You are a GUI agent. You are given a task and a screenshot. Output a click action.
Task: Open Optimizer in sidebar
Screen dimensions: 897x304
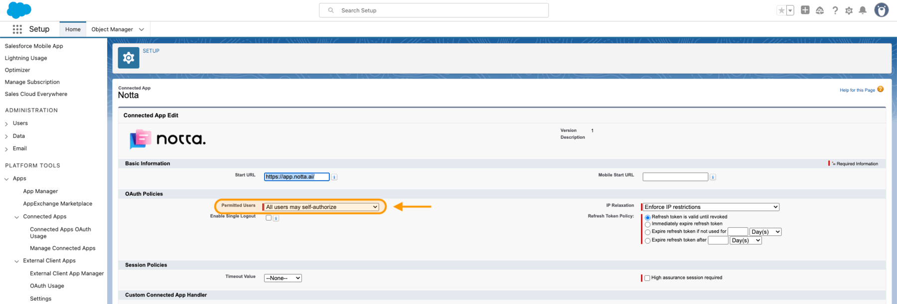coord(17,70)
